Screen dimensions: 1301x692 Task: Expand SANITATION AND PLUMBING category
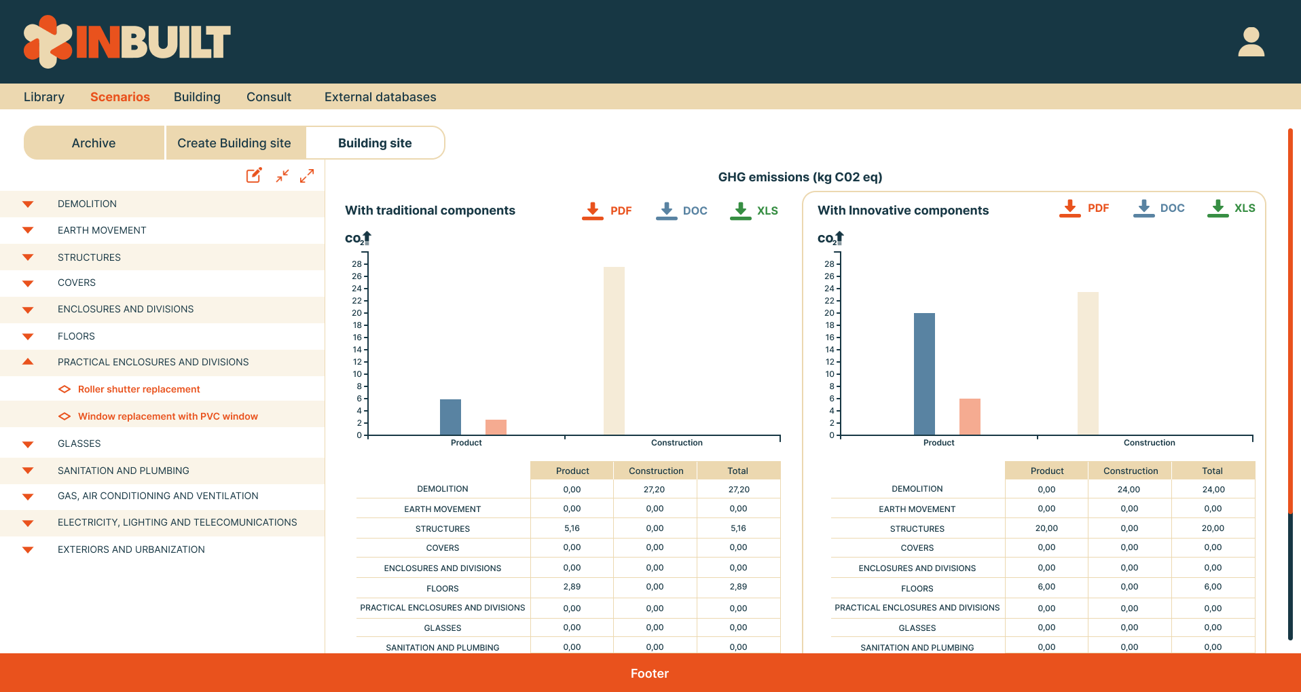coord(28,471)
